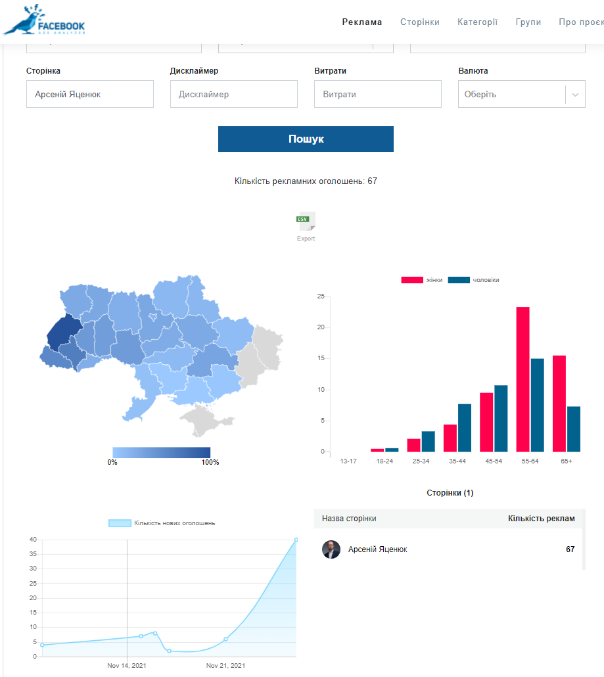The image size is (604, 677).
Task: Go to the Сторінки menu item
Action: pos(419,22)
